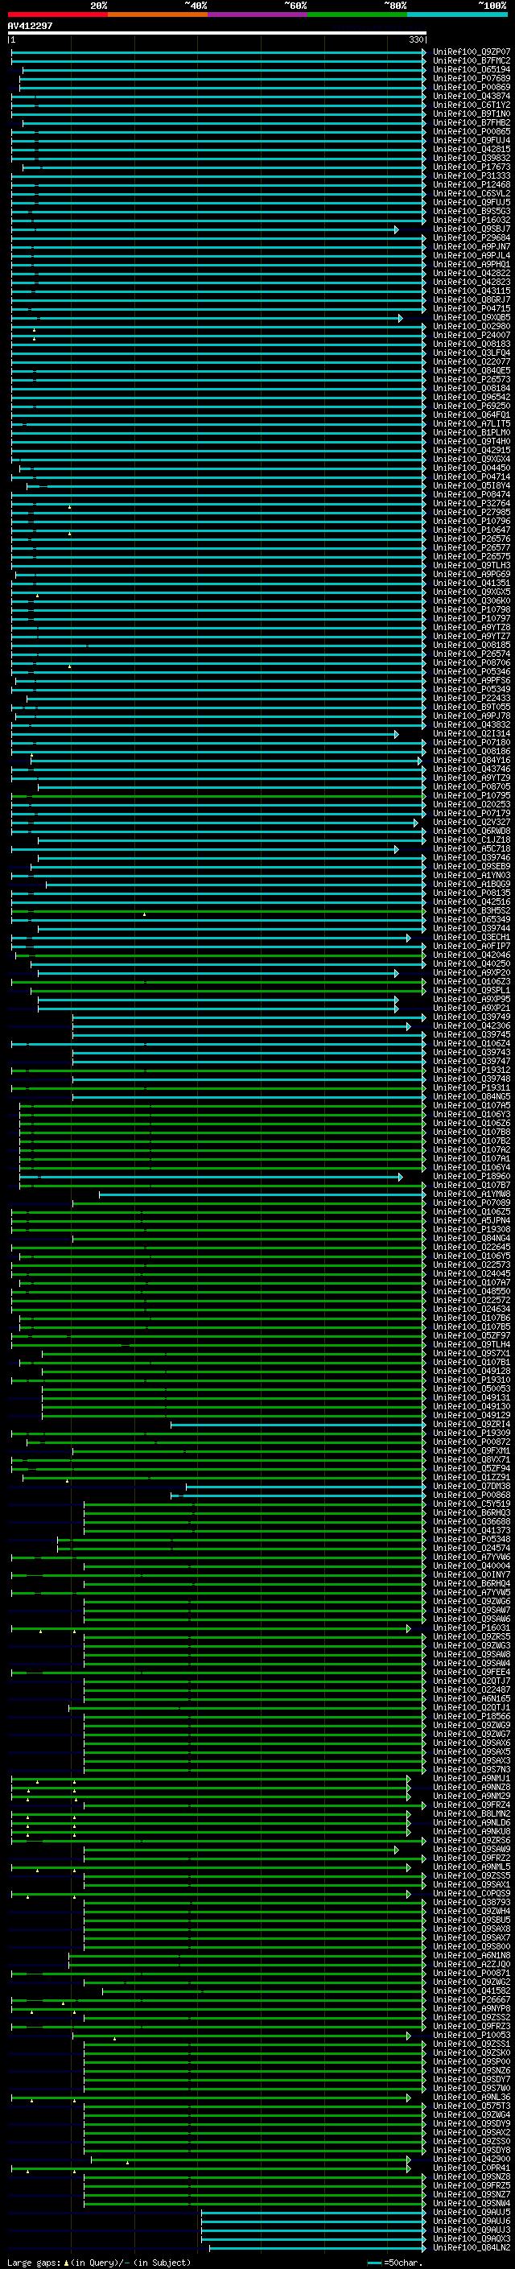Select the green ~80% identity legend segment

click(357, 14)
